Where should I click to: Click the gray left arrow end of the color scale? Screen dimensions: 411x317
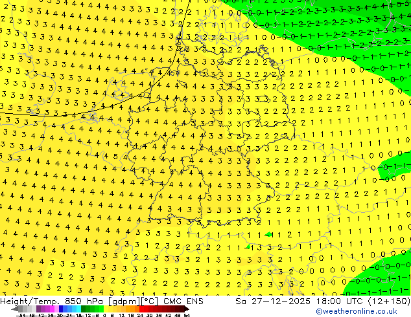point(15,309)
